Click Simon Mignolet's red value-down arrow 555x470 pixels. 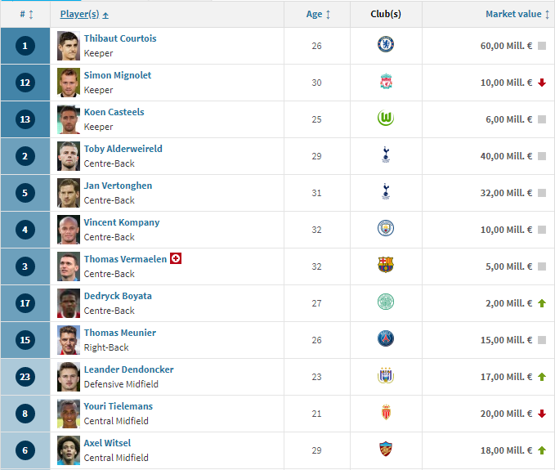[x=542, y=83]
